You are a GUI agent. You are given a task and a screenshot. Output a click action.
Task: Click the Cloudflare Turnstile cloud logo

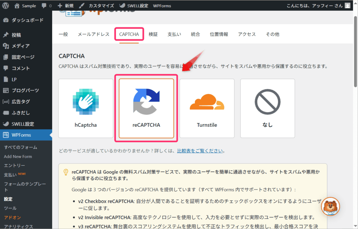tap(207, 102)
